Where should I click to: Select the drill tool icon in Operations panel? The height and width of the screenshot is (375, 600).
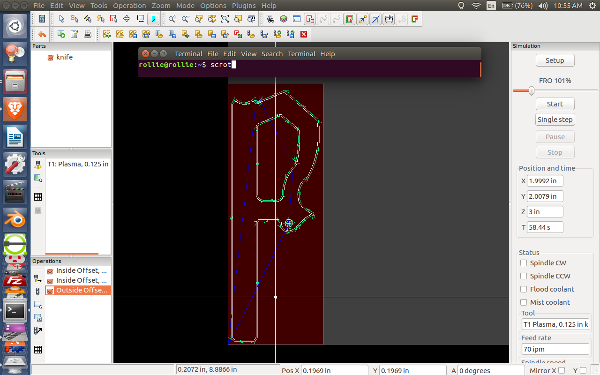pos(37,291)
